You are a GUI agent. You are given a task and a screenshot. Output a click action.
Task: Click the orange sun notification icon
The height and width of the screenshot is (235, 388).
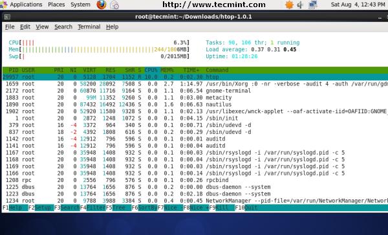click(289, 5)
